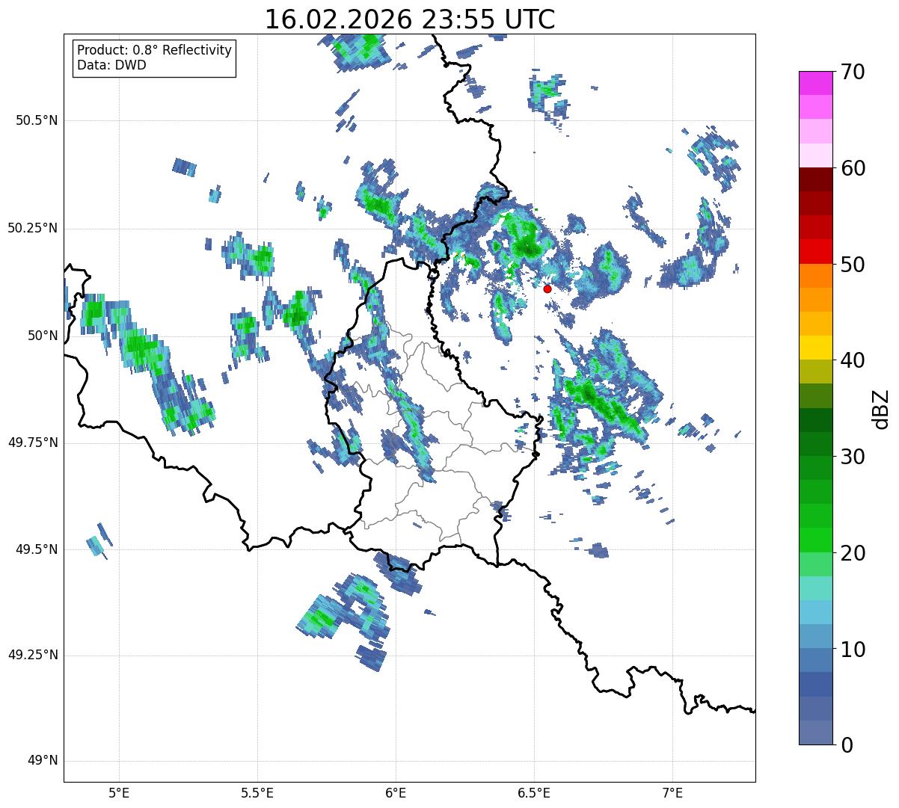Click the 7°E longitude label

672,792
